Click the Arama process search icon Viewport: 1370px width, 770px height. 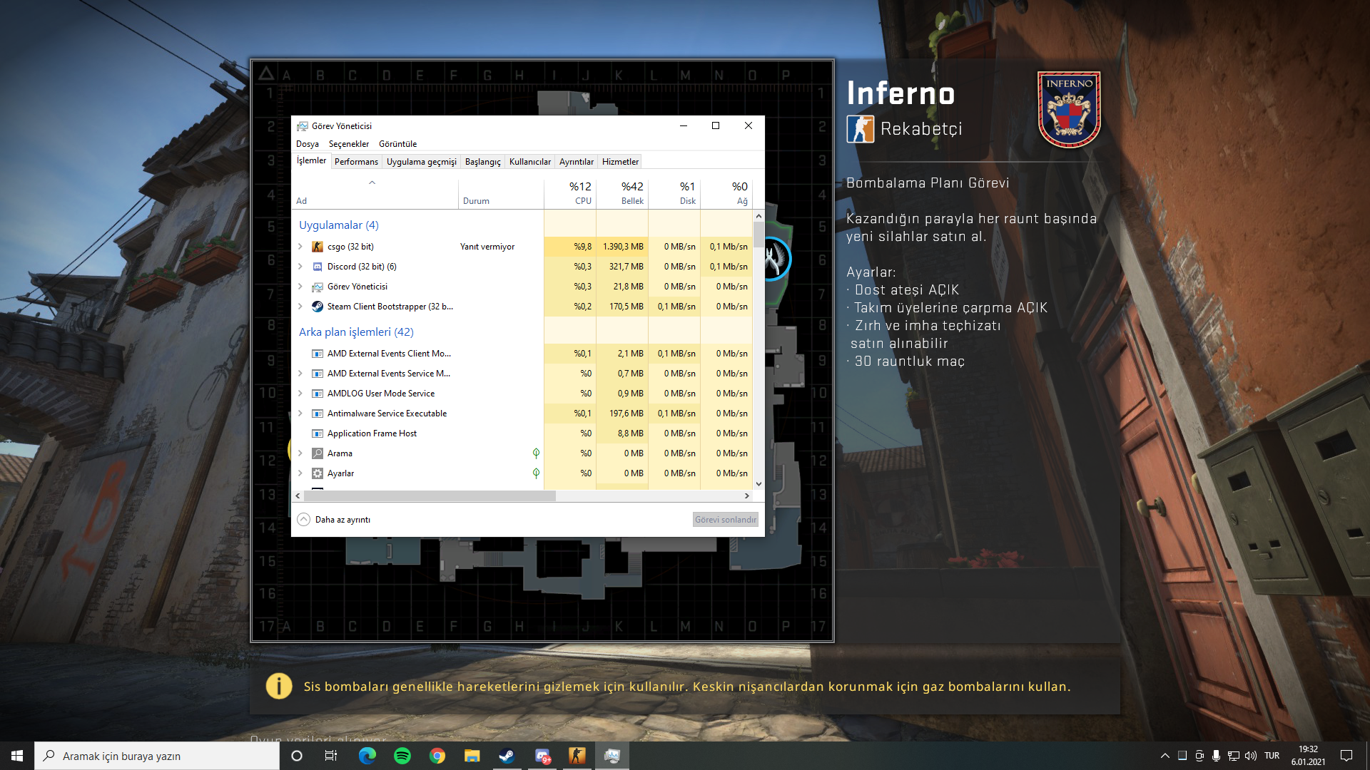click(x=318, y=453)
